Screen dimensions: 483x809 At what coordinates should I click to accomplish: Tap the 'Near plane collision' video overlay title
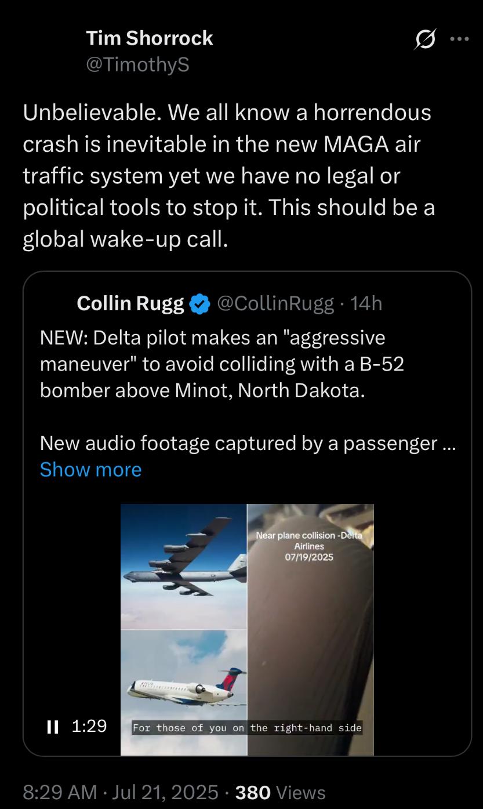(x=309, y=546)
